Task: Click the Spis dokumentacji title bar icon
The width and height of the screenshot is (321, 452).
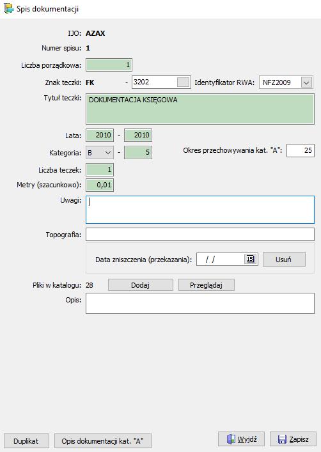Action: [x=9, y=8]
